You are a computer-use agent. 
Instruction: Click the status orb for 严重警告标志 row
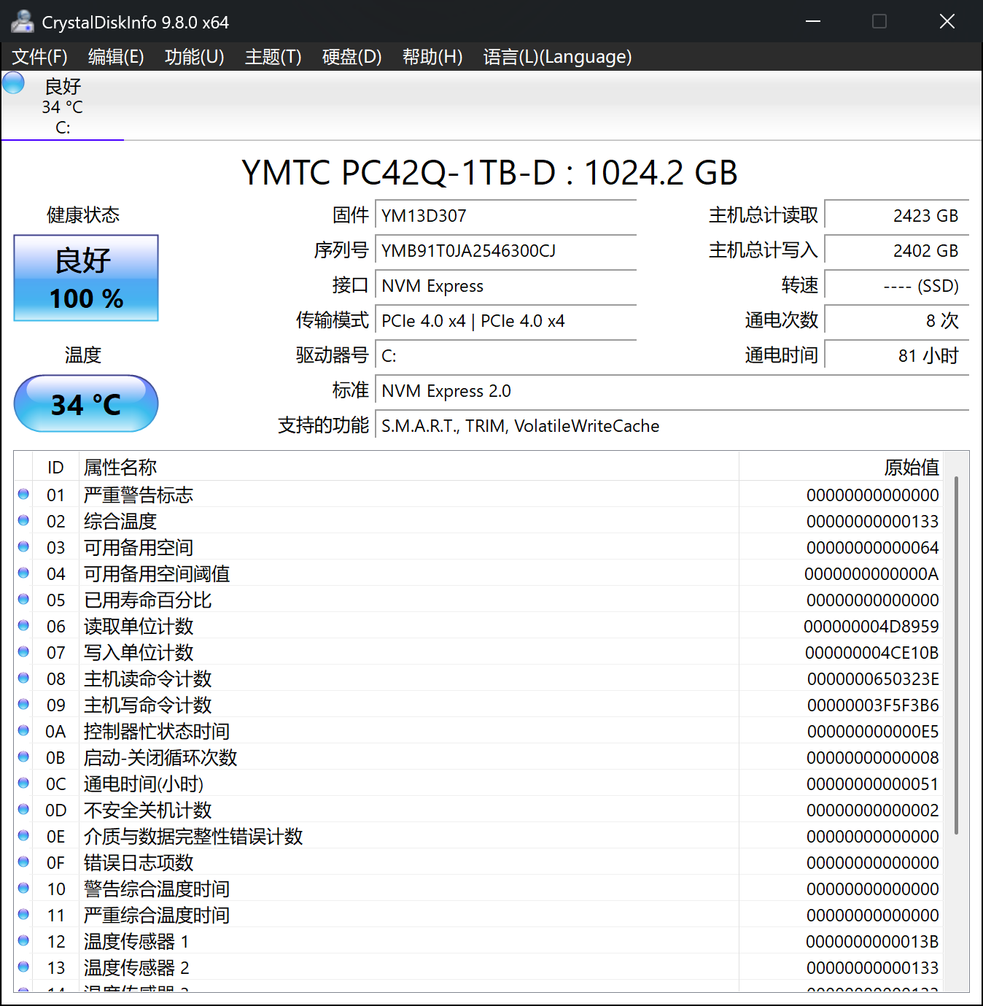tap(23, 494)
